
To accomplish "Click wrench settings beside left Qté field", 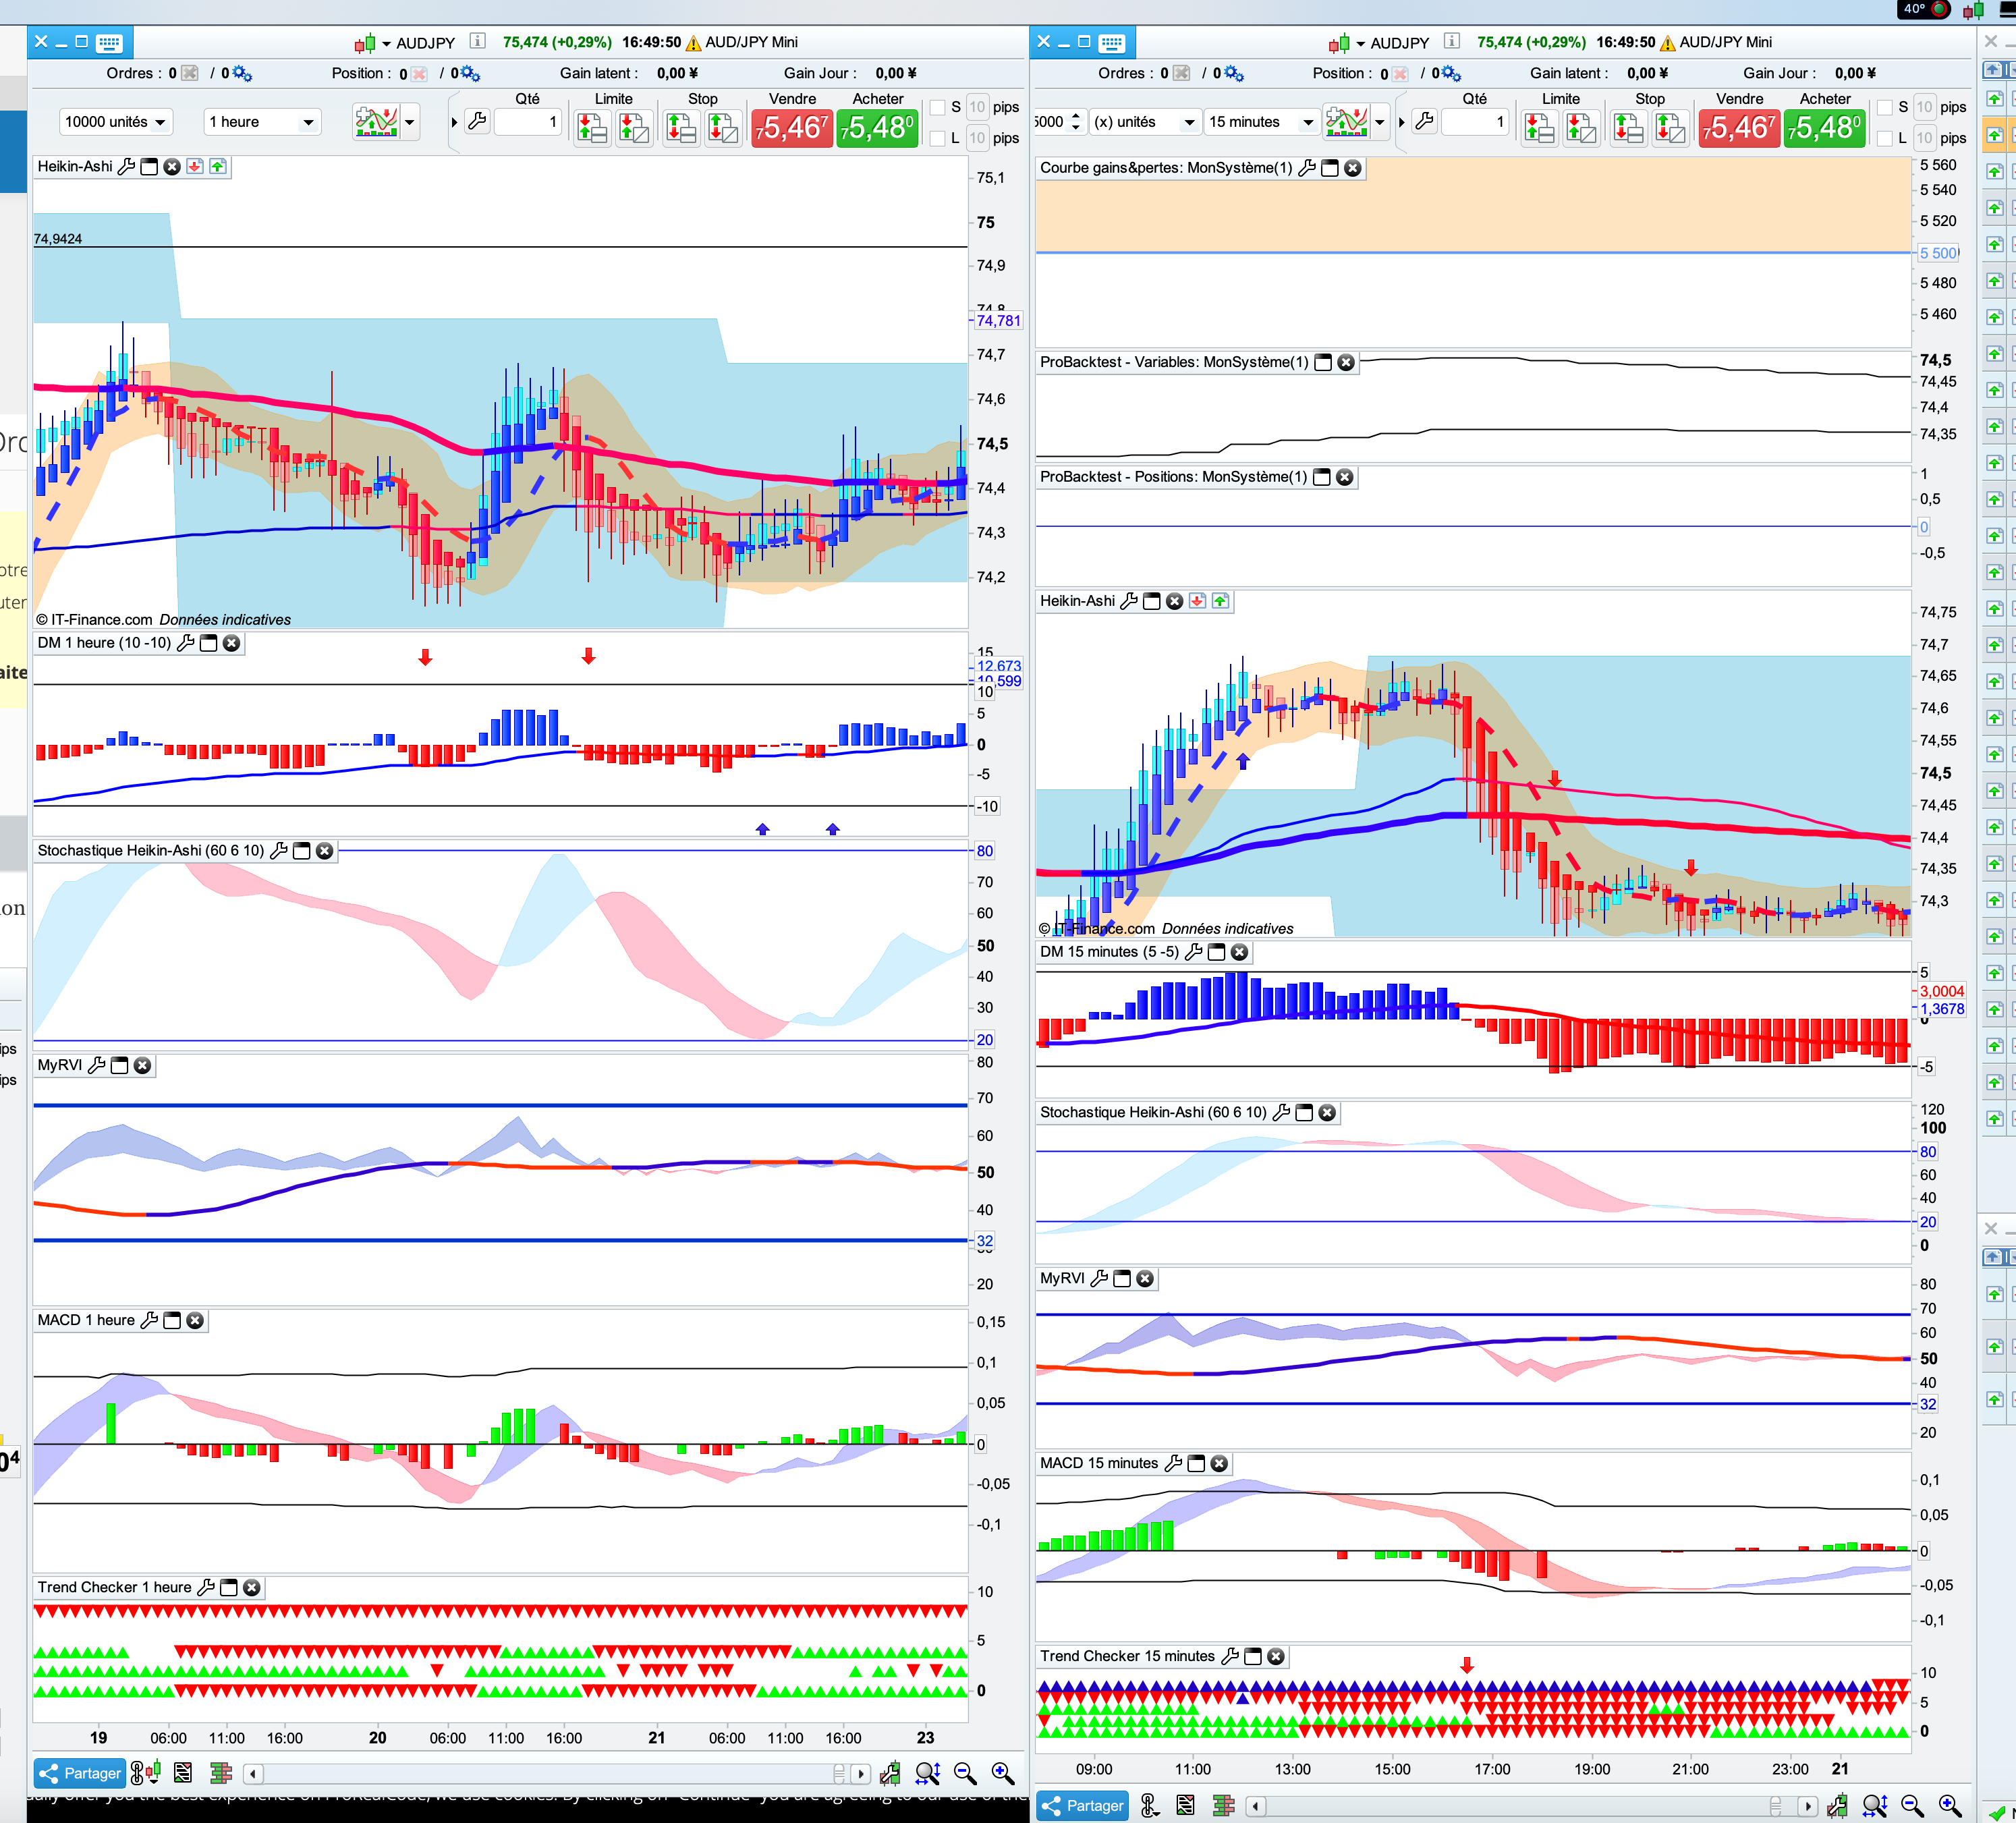I will point(477,122).
